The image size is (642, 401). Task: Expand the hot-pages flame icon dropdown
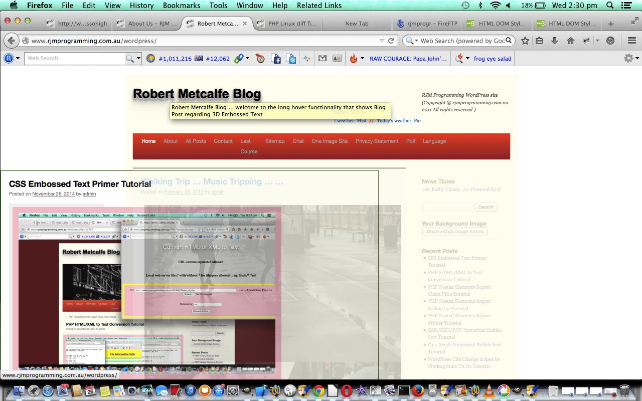(x=362, y=59)
